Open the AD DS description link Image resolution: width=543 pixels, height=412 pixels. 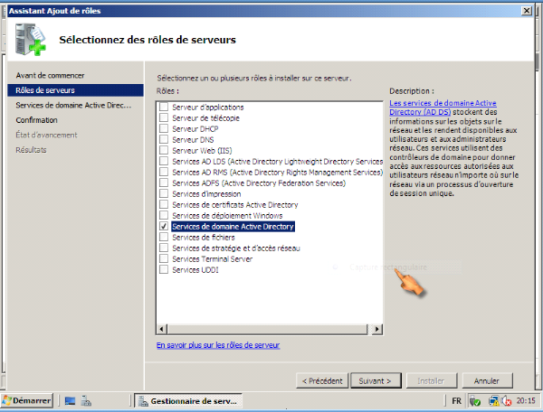pyautogui.click(x=443, y=108)
